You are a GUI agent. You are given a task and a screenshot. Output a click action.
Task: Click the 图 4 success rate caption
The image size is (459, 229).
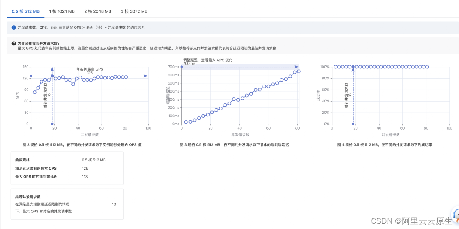(x=384, y=145)
